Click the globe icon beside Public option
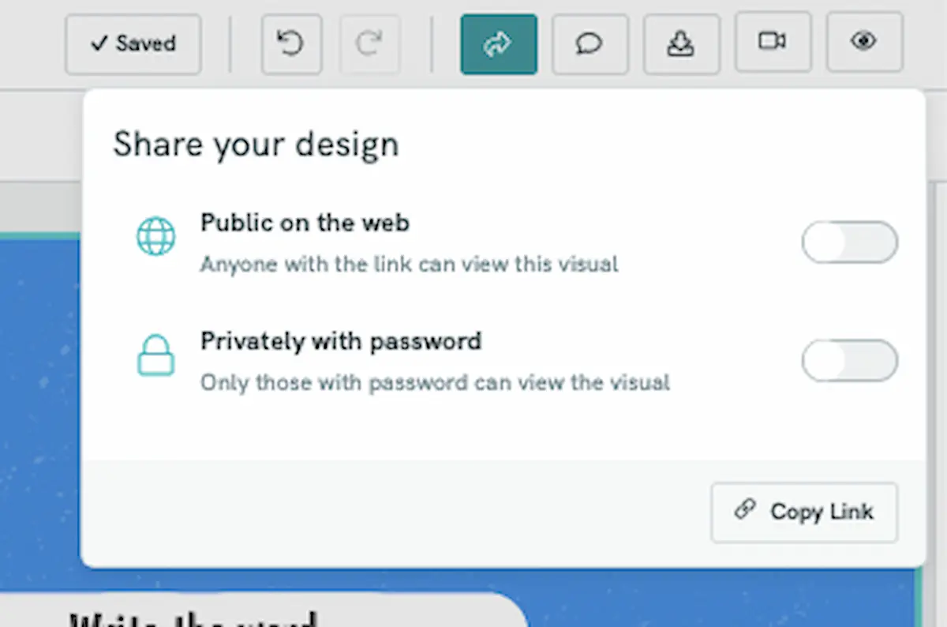 (155, 238)
